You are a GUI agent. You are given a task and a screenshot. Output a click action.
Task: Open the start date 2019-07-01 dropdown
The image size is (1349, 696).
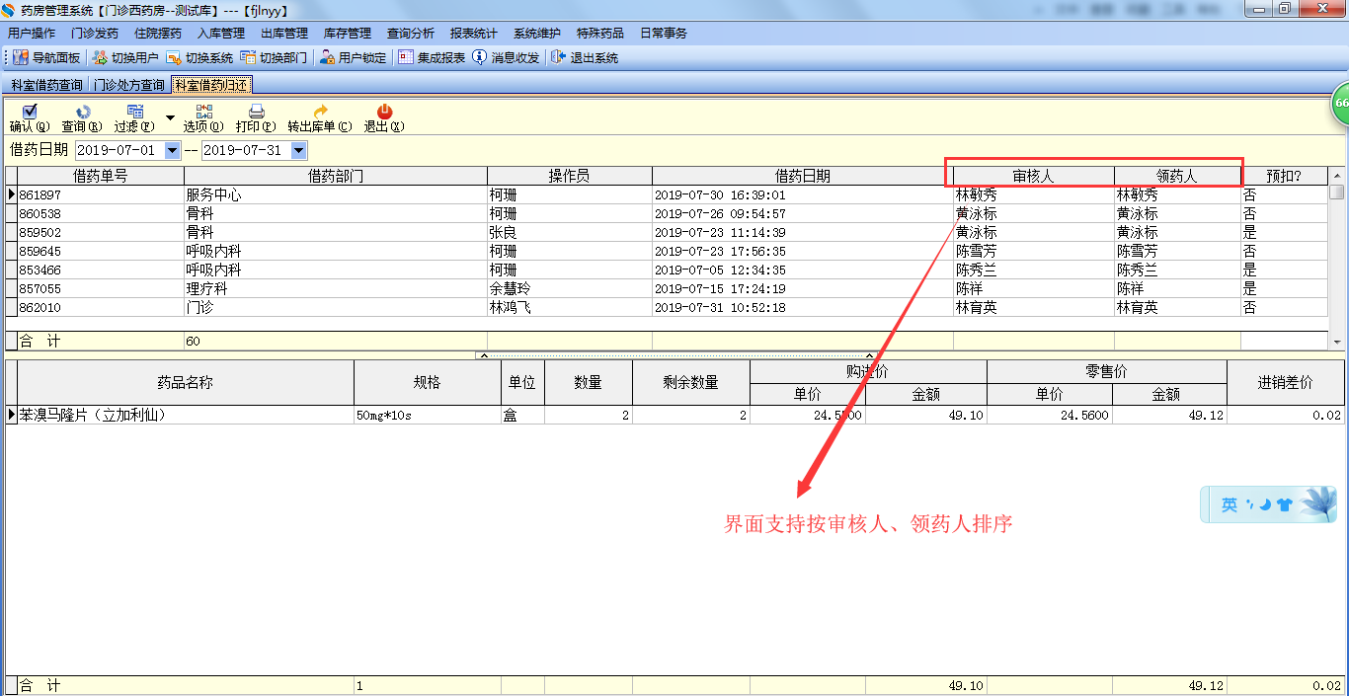tap(173, 151)
